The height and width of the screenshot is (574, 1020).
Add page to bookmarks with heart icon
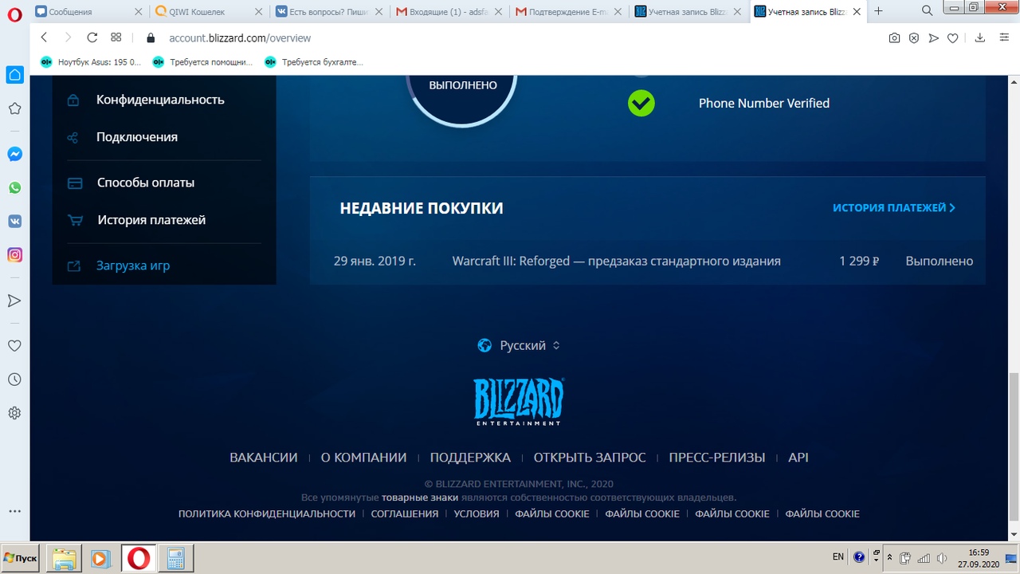[952, 38]
